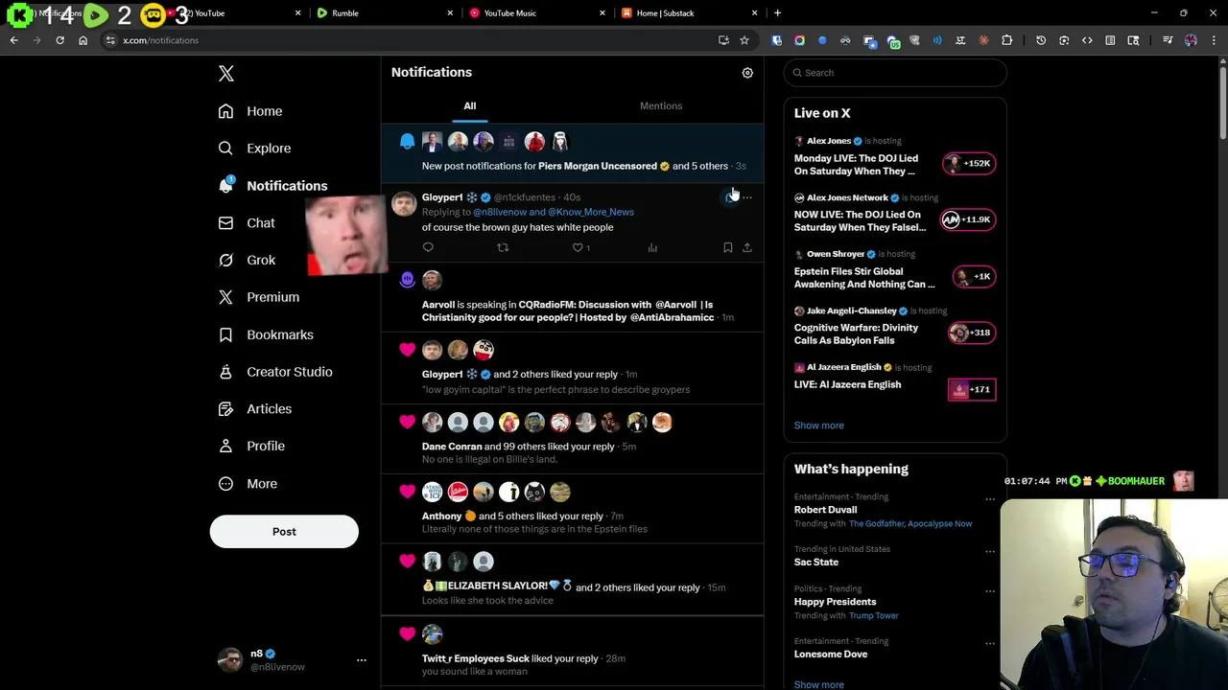
Task: Like Gloyper1's tweet
Action: click(578, 248)
